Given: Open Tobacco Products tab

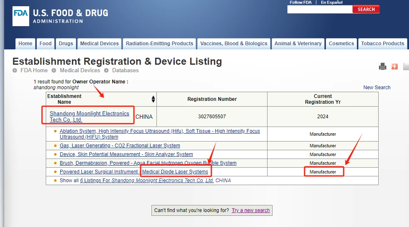Looking at the screenshot, I should pos(382,44).
